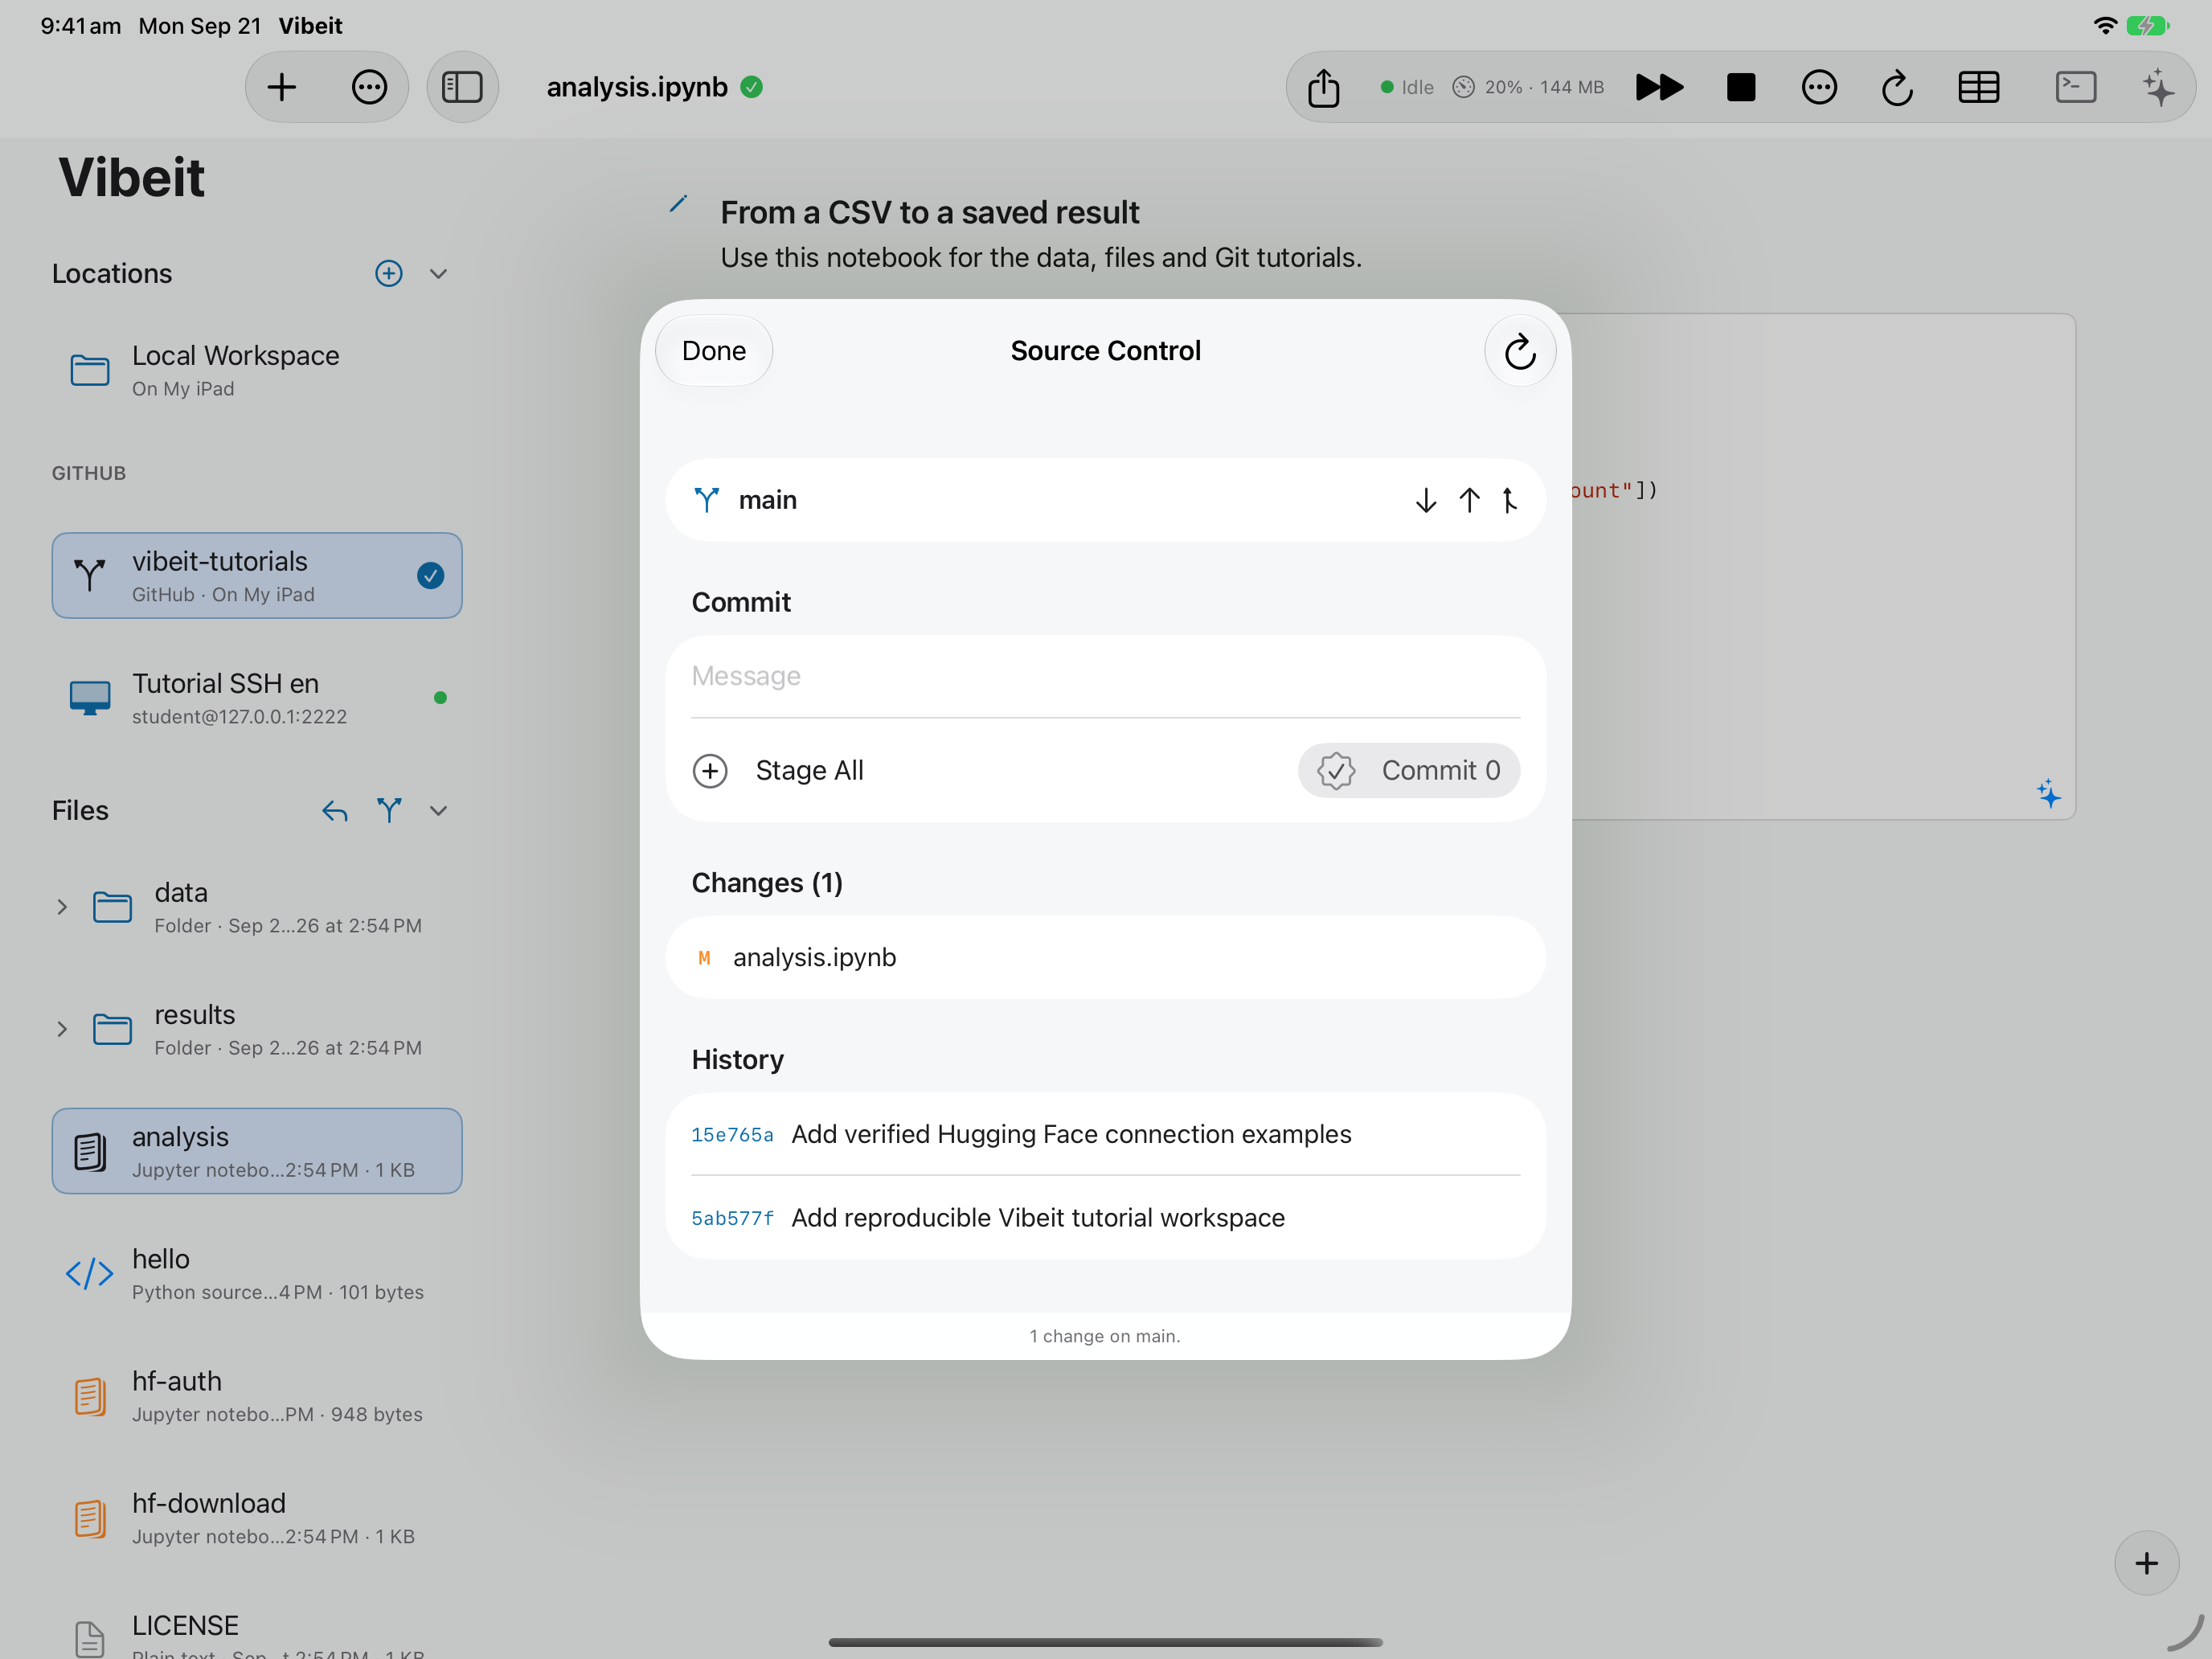Open hello Python source file

coord(257,1273)
